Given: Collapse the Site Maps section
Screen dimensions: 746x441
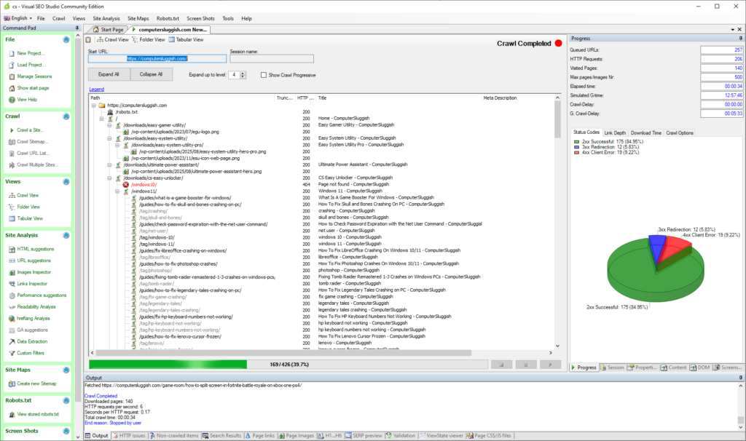Looking at the screenshot, I should click(66, 370).
